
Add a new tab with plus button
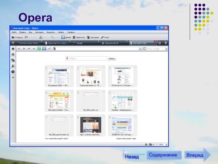(x=160, y=43)
